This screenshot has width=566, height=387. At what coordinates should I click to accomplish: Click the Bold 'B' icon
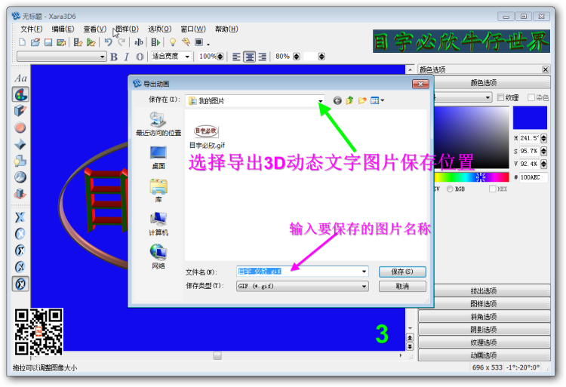[x=114, y=57]
